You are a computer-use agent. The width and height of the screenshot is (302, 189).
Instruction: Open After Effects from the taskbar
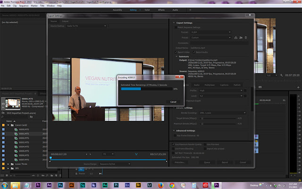[x=49, y=185]
